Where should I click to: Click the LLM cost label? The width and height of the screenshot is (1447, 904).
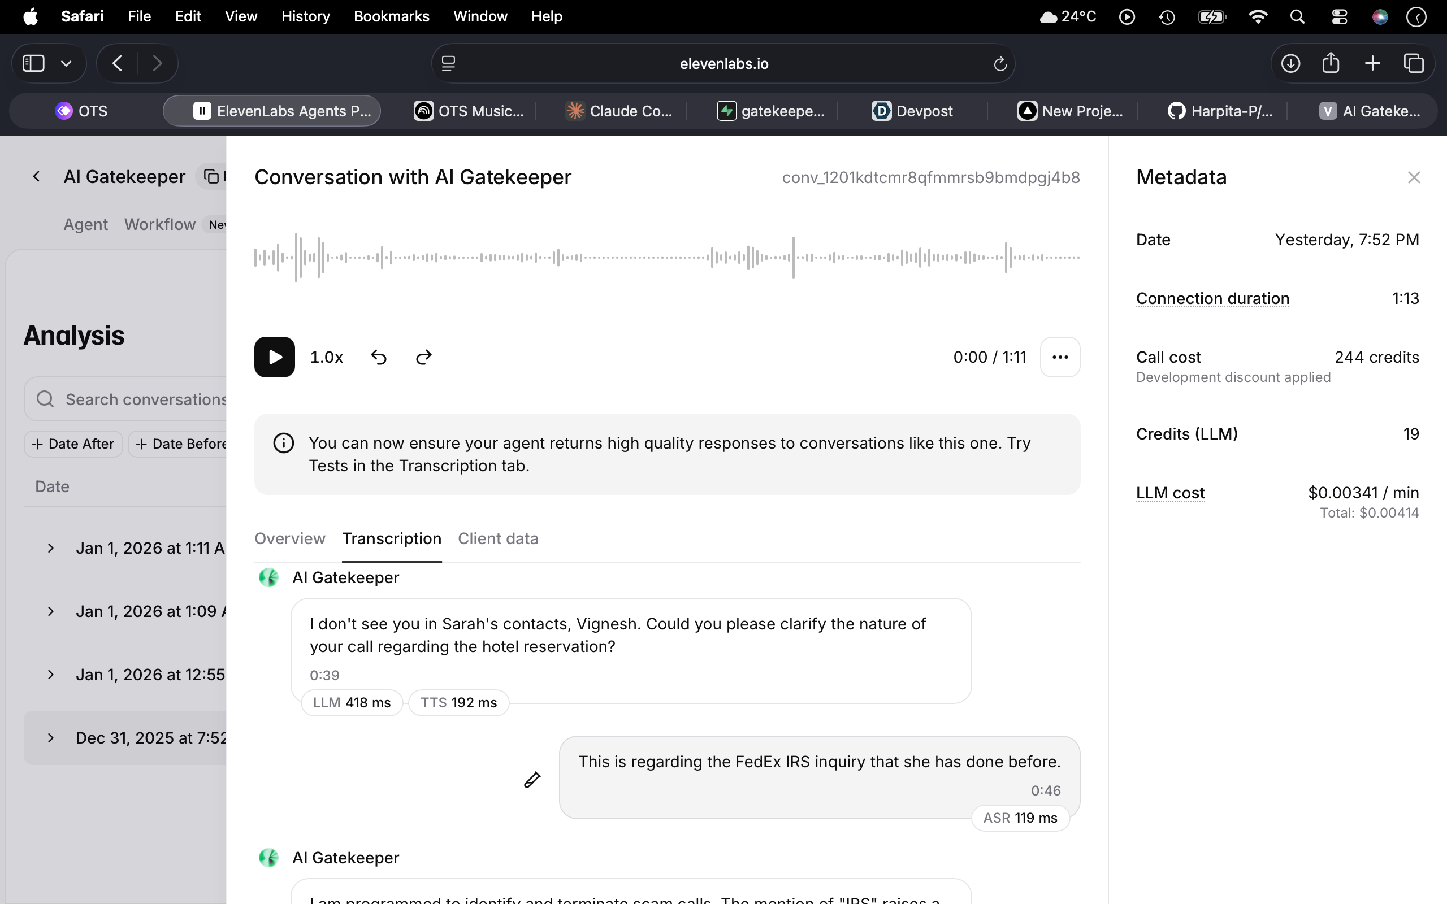pyautogui.click(x=1170, y=493)
